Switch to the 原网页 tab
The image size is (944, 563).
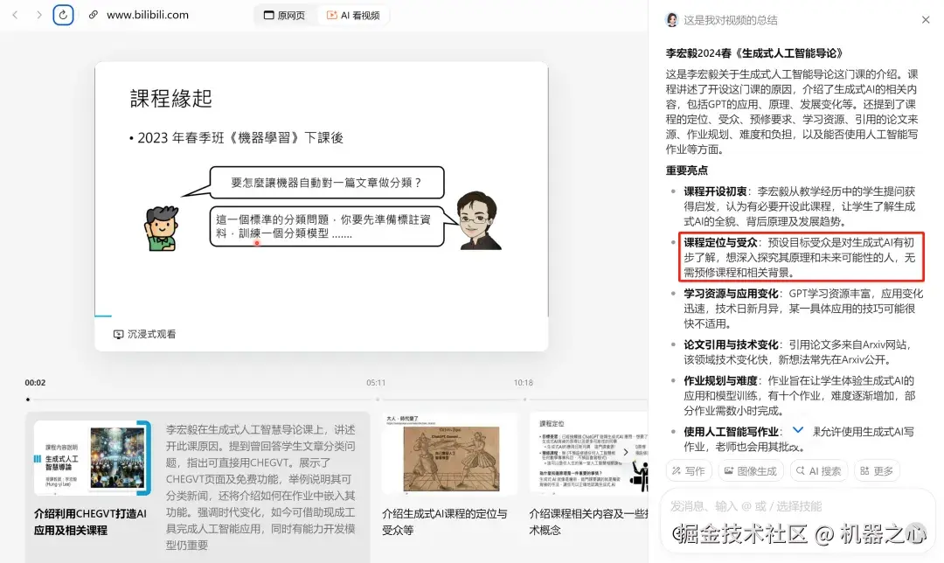pyautogui.click(x=284, y=15)
